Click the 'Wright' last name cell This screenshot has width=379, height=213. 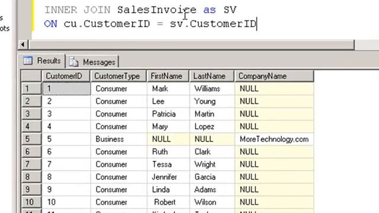click(212, 164)
